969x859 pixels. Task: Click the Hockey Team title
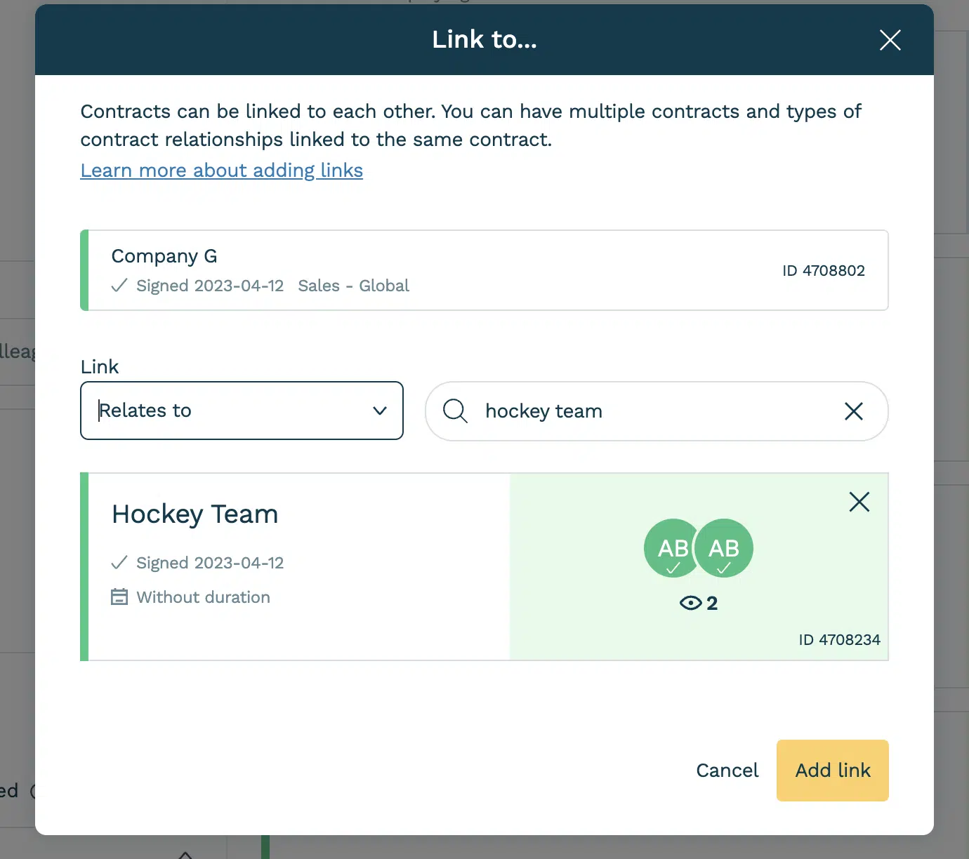(x=195, y=514)
